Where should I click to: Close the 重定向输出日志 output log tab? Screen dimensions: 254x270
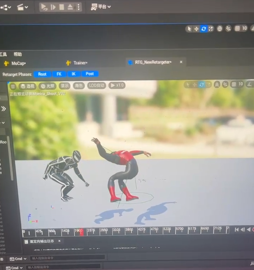click(60, 241)
